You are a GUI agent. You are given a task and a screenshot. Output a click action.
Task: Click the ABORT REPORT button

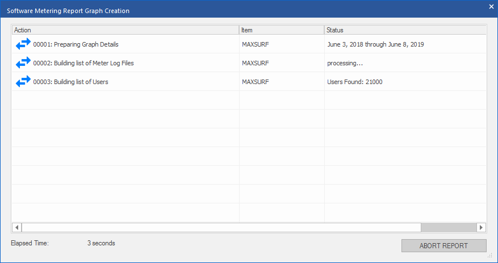pyautogui.click(x=443, y=245)
